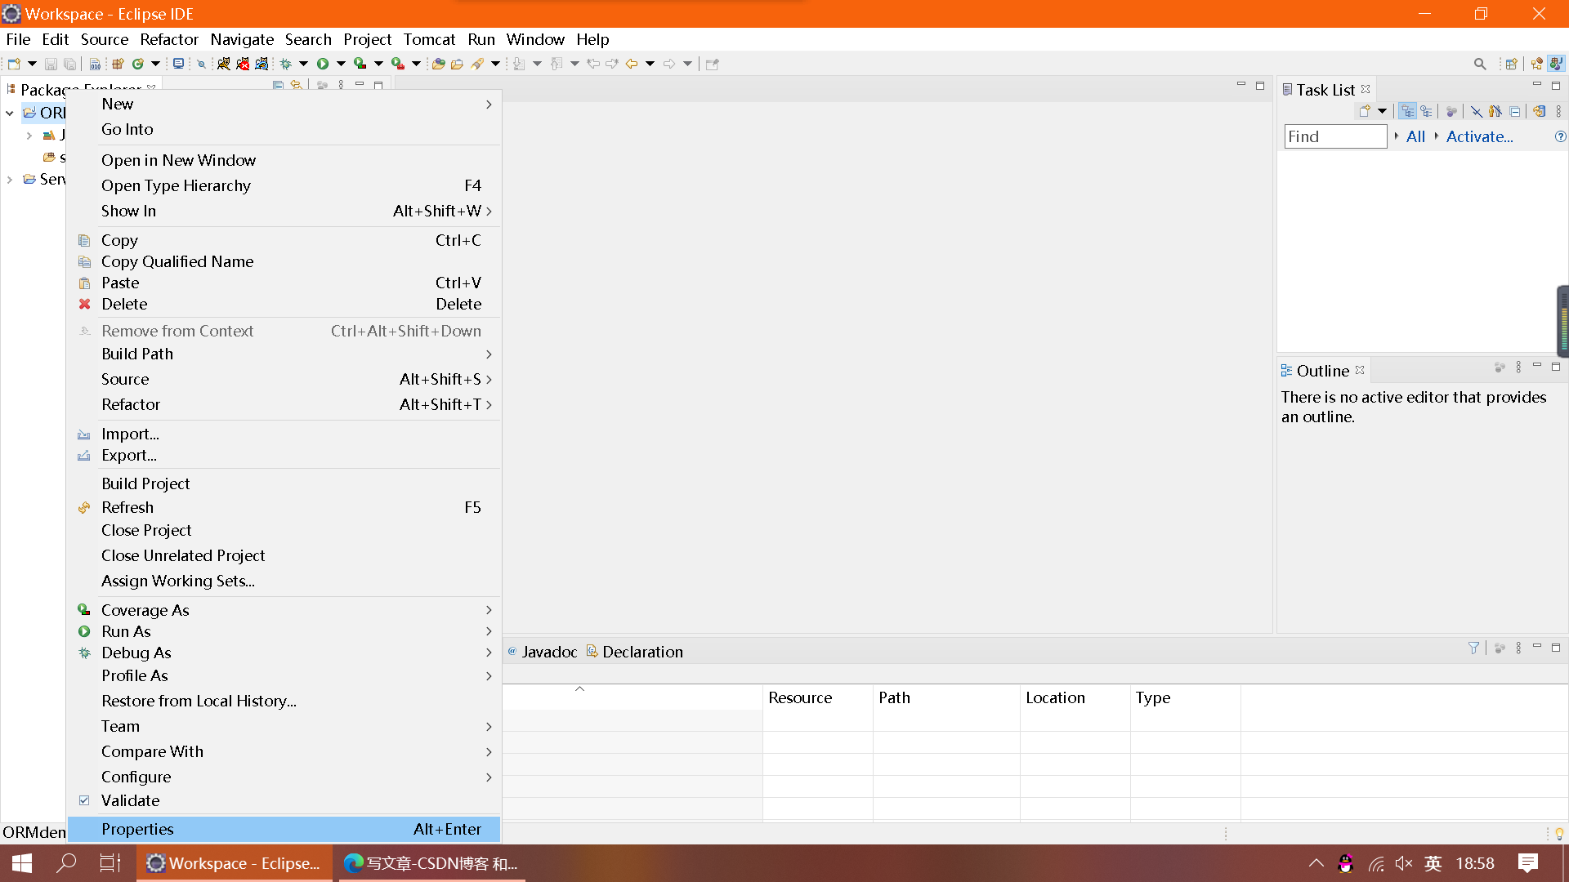
Task: Select Properties from the context menu
Action: click(137, 829)
